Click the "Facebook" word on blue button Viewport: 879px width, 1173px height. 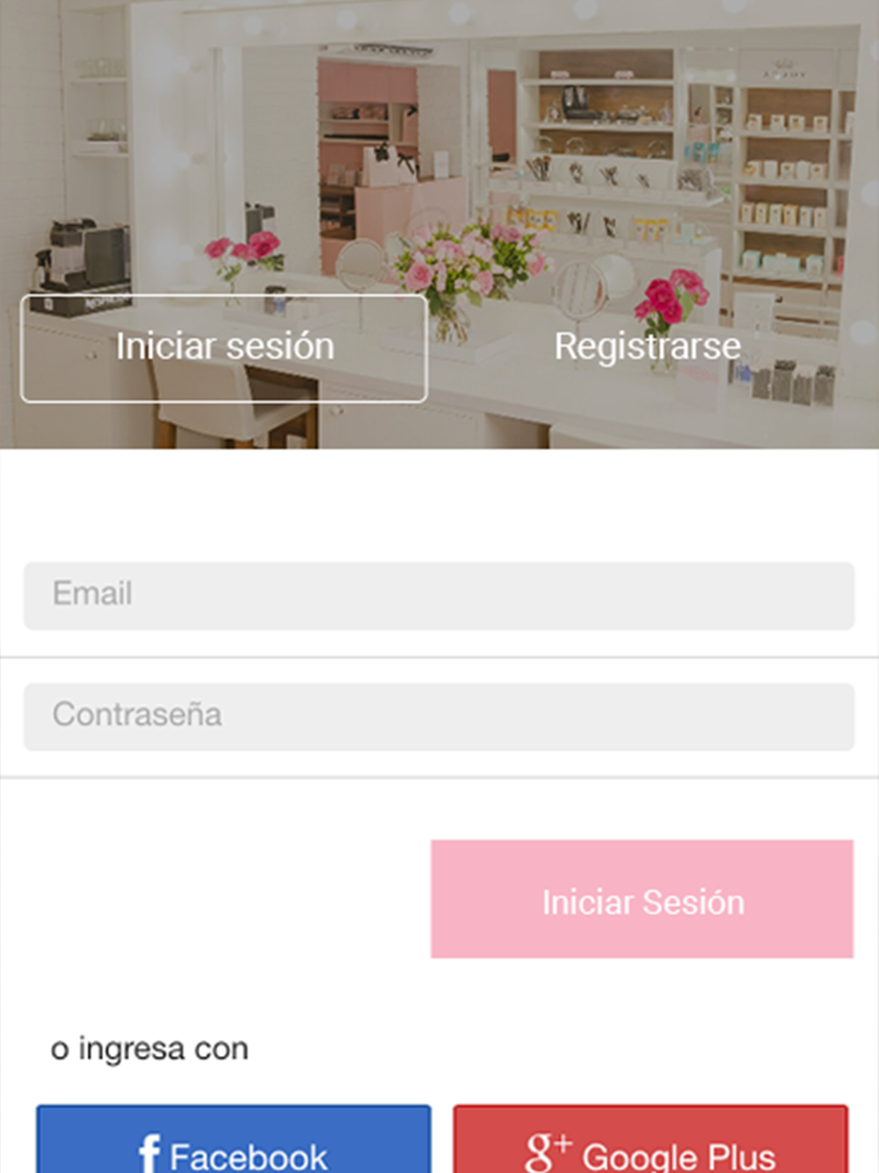[x=248, y=1156]
